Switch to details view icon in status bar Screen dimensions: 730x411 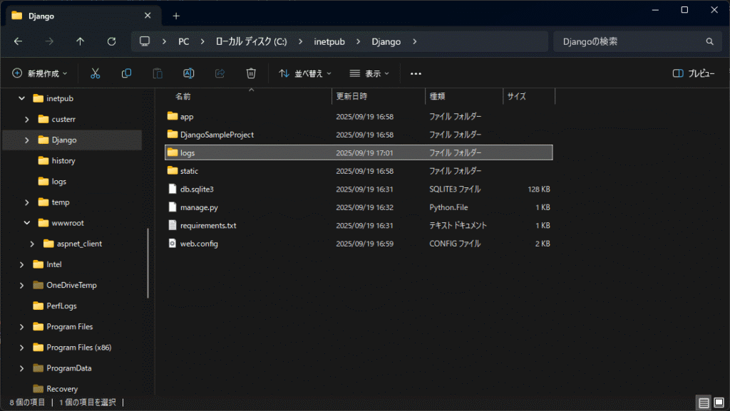pyautogui.click(x=704, y=403)
